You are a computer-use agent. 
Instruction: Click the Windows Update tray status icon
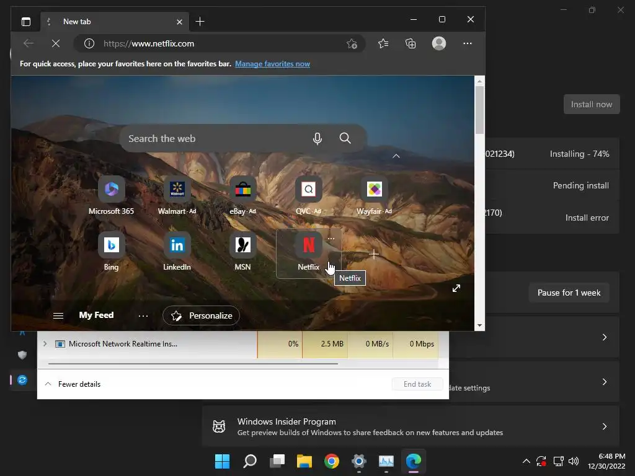[x=541, y=461]
